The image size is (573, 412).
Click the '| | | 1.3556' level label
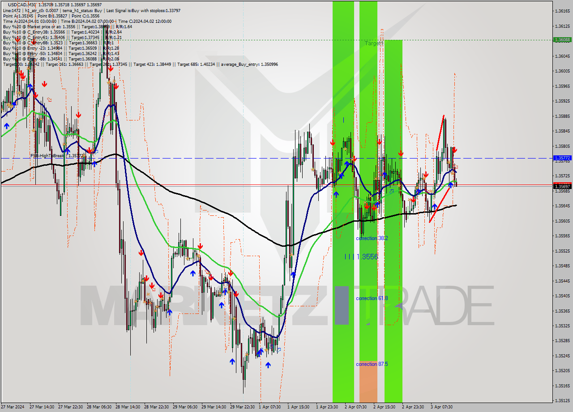pyautogui.click(x=361, y=257)
